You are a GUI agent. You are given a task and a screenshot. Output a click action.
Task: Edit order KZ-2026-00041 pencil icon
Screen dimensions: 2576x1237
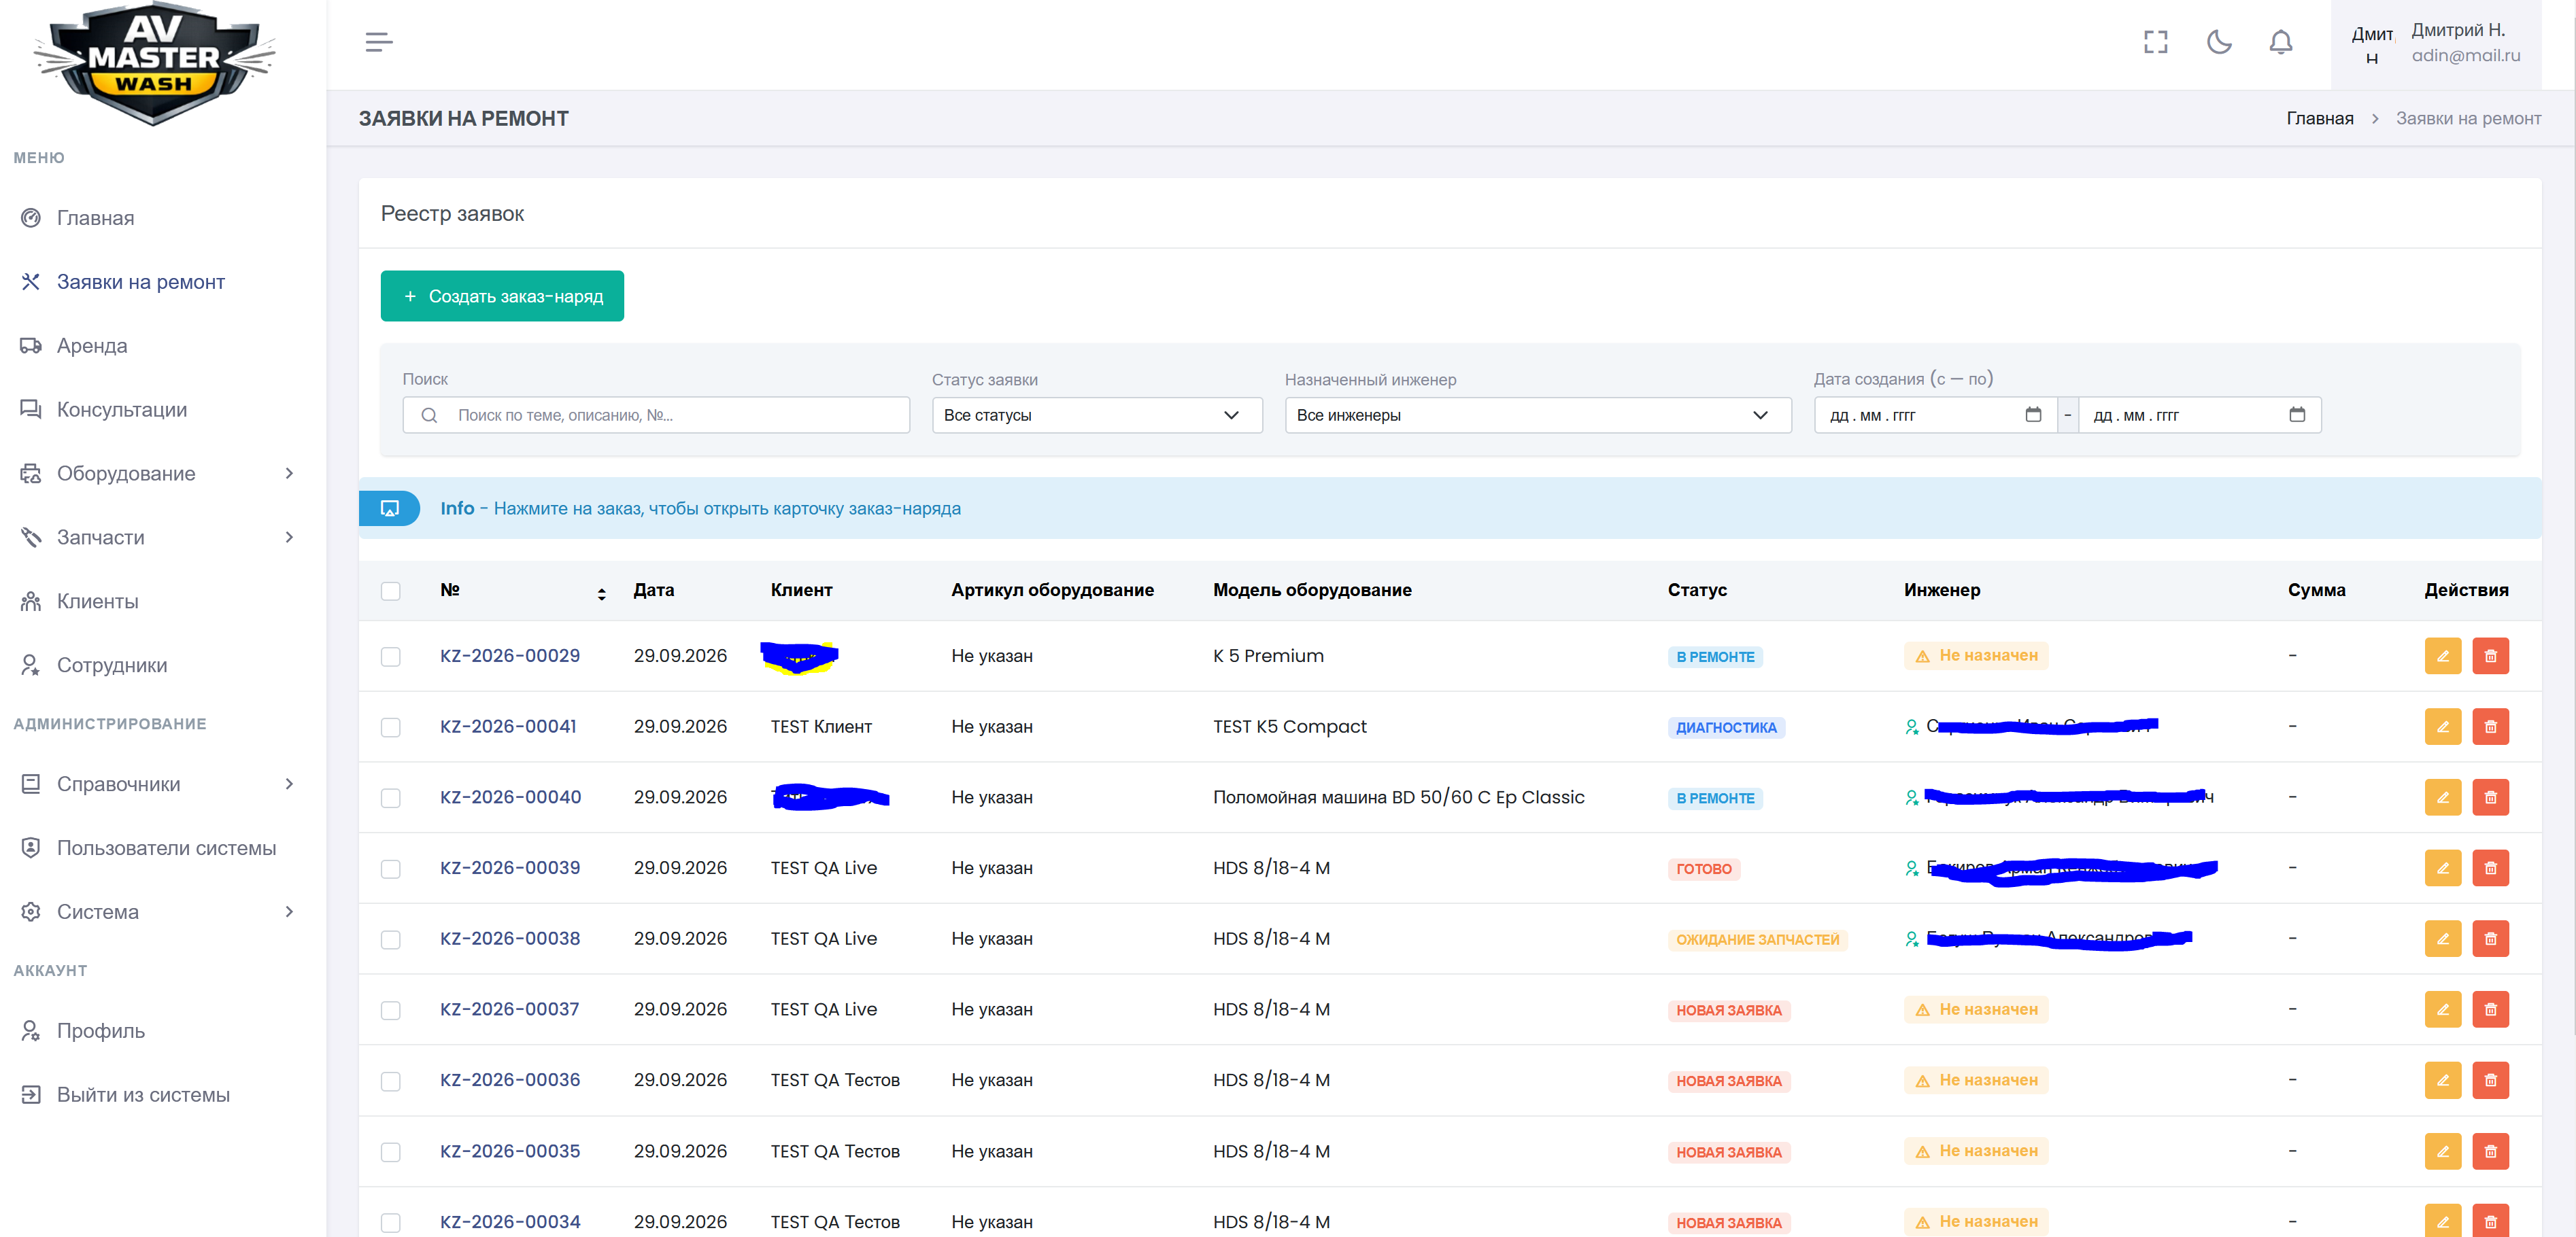[2442, 727]
